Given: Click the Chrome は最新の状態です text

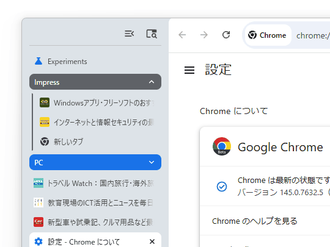Looking at the screenshot, I should pyautogui.click(x=284, y=180).
